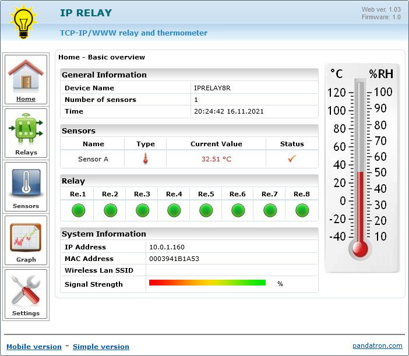Viewport: 409px width, 356px height.
Task: Visit the pandatron.com link
Action: pyautogui.click(x=377, y=346)
